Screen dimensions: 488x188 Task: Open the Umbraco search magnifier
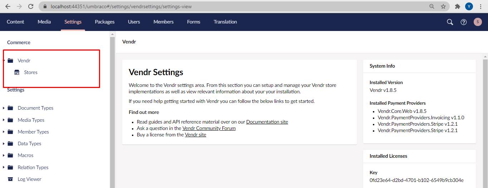pyautogui.click(x=450, y=22)
